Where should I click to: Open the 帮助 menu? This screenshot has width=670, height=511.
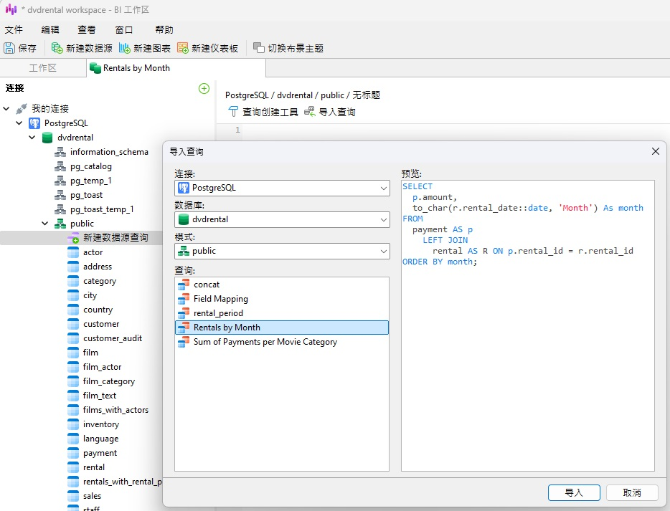point(164,30)
